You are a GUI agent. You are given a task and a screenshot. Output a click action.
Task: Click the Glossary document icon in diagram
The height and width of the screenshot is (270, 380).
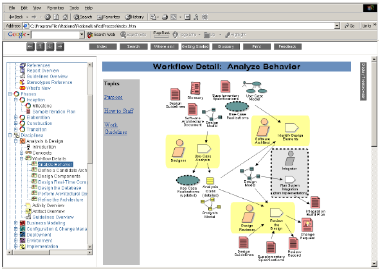[195, 88]
